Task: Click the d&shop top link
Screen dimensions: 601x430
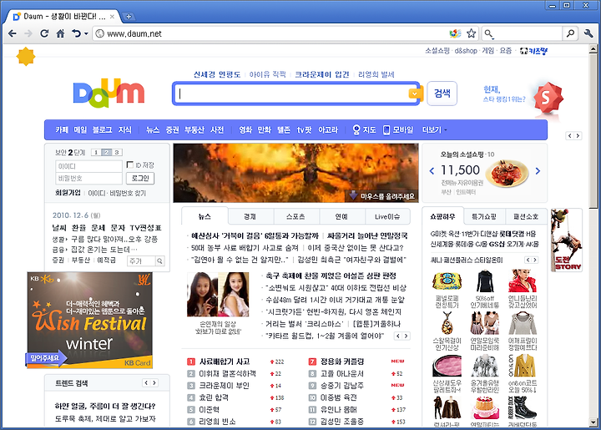Action: (466, 51)
